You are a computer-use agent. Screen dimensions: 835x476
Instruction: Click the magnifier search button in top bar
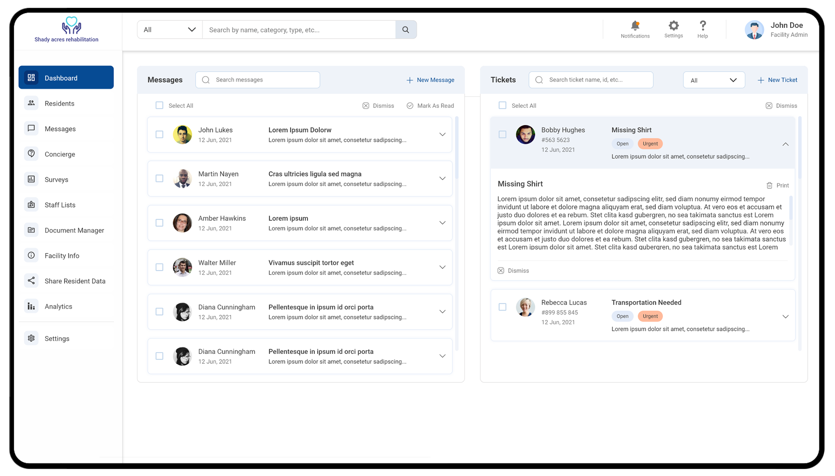[406, 30]
